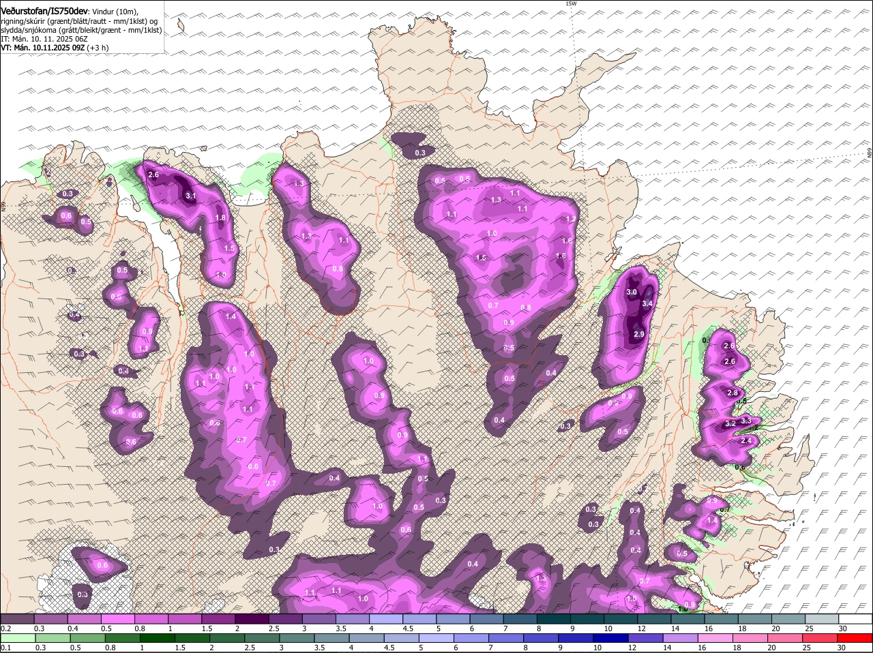Click the 2.8 precipitation value label

pos(733,393)
